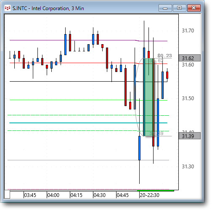This screenshot has width=212, height=210.
Task: Click the 31.50 price scale label
Action: click(x=188, y=98)
